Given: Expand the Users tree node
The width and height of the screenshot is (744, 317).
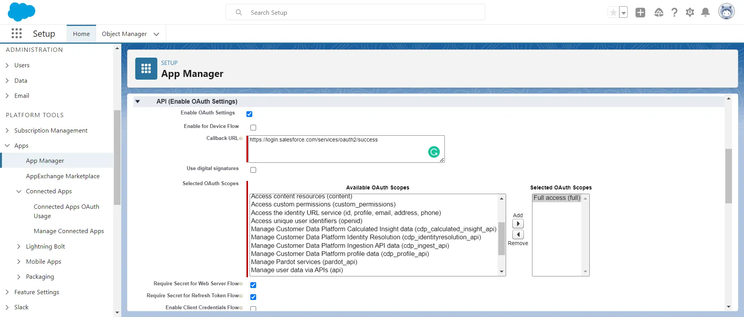Looking at the screenshot, I should coord(7,65).
